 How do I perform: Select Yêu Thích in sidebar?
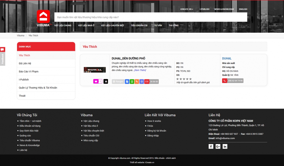click(46, 55)
